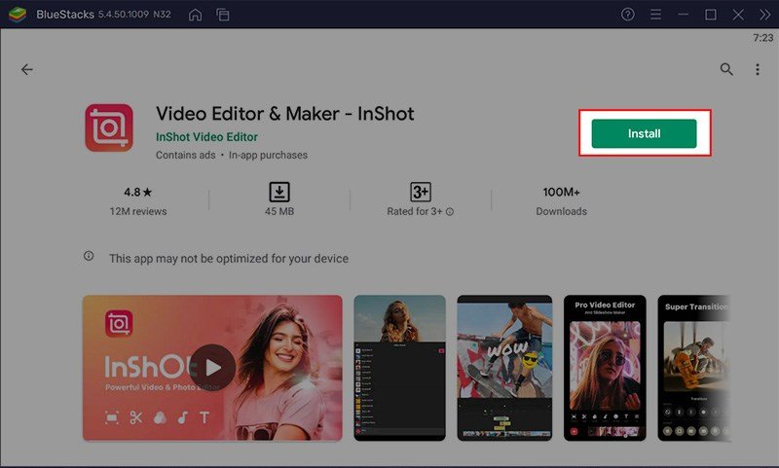Open the BlueStacks help question icon
The image size is (779, 468).
click(x=627, y=15)
